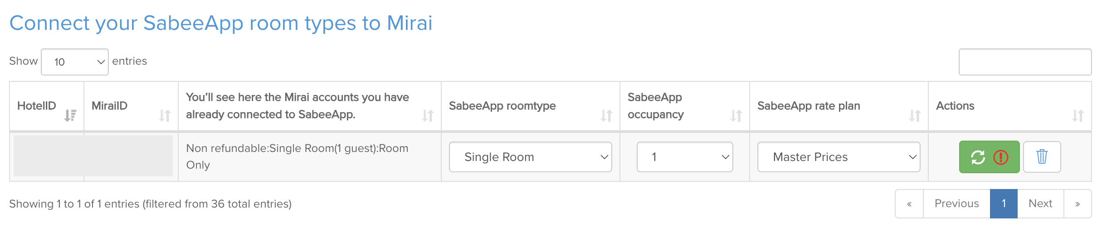Click the green sync refresh icon
Viewport: 1102px width, 227px height.
(978, 157)
